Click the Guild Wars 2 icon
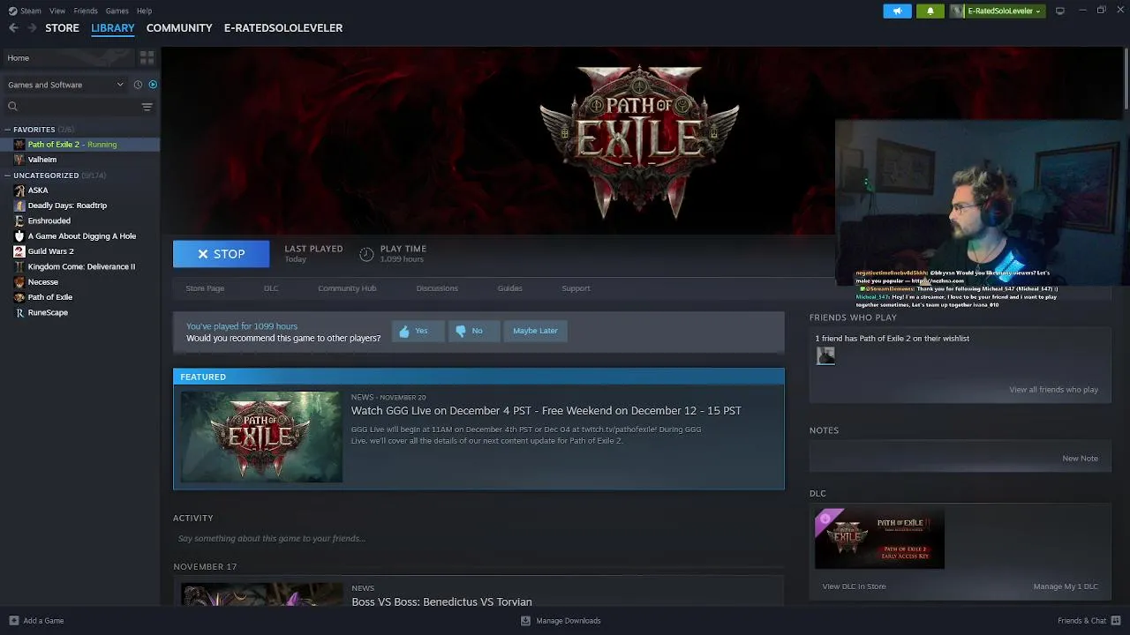1130x635 pixels. [x=19, y=251]
